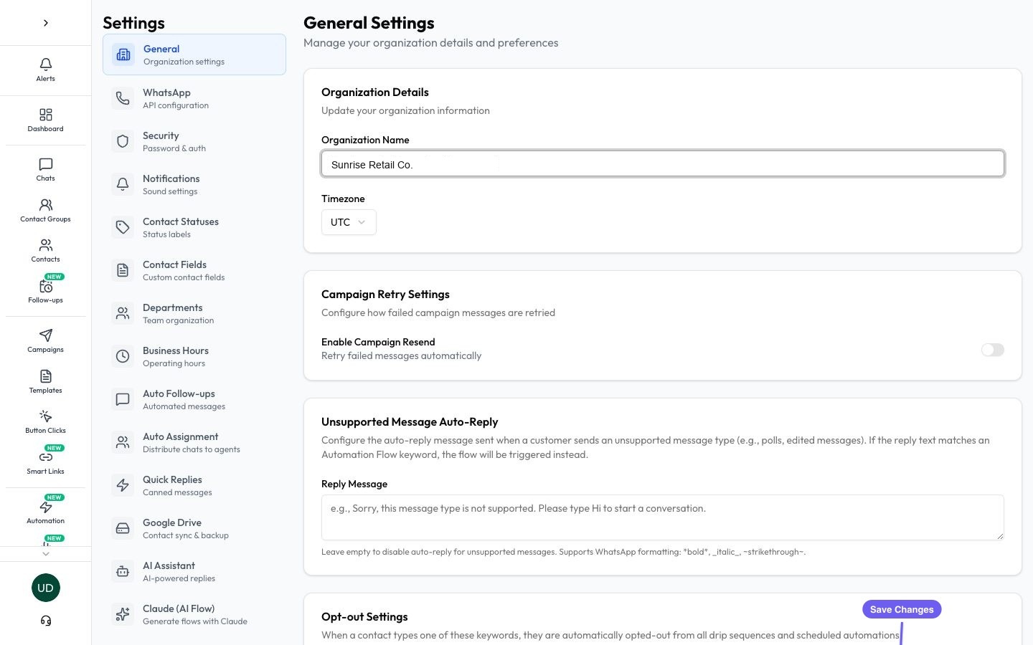Open Contact Groups icon
Image resolution: width=1033 pixels, height=645 pixels.
[45, 205]
